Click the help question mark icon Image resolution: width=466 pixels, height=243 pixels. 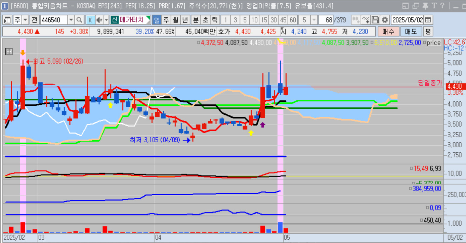(x=442, y=6)
